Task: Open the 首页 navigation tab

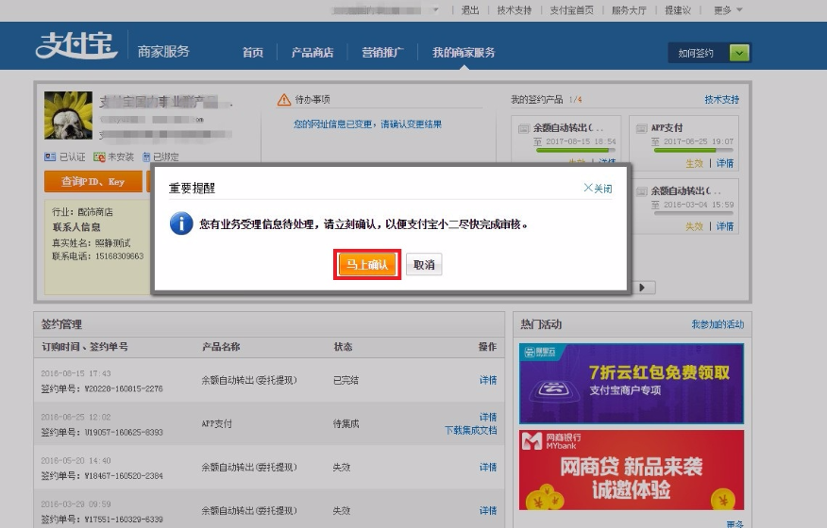Action: [x=253, y=52]
